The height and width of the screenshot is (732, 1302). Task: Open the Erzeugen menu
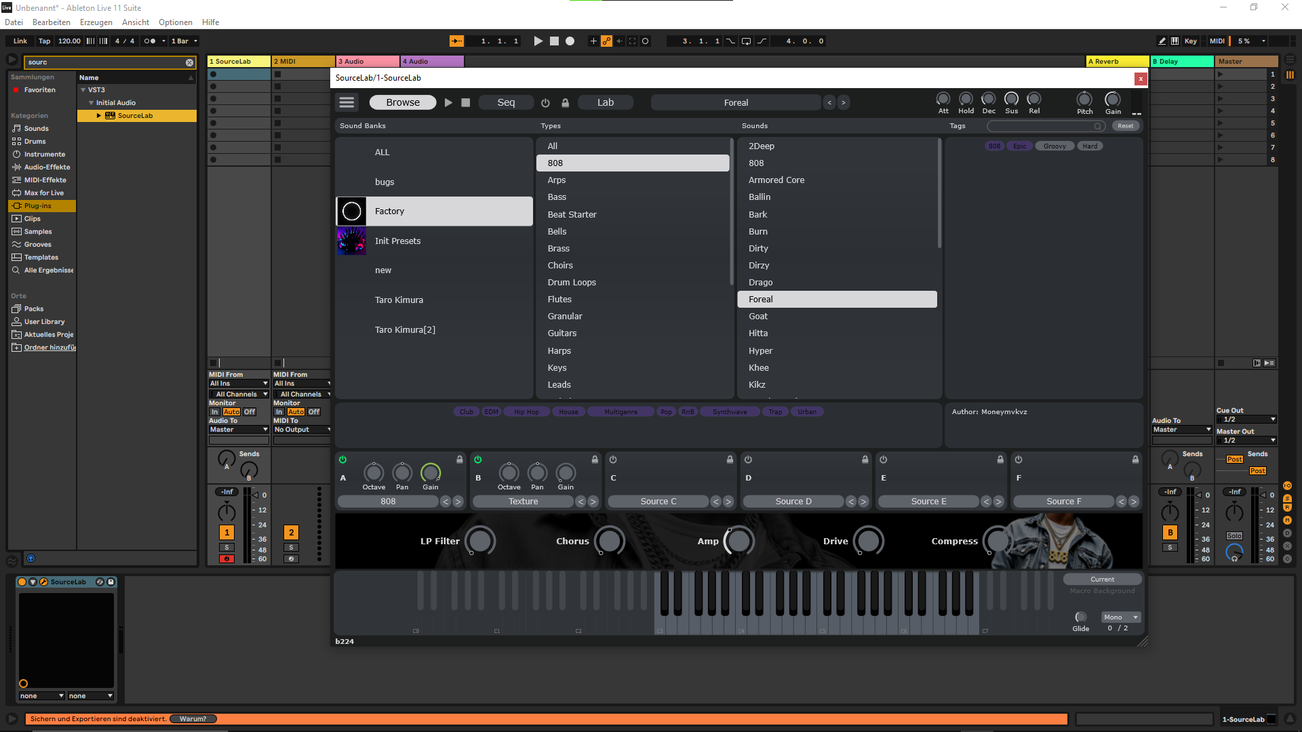[x=96, y=22]
